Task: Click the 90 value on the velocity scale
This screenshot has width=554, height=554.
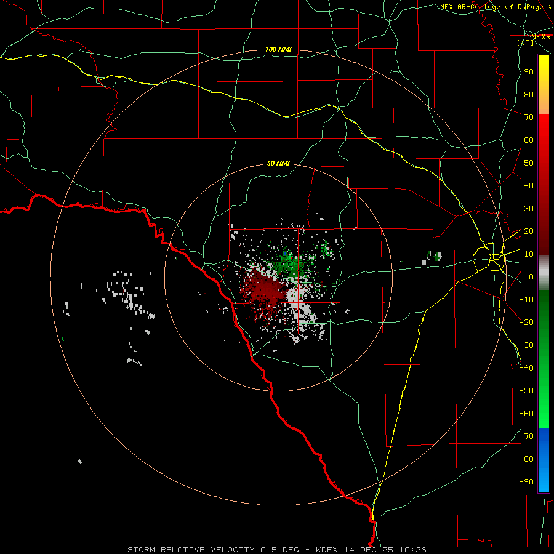Action: click(x=529, y=72)
